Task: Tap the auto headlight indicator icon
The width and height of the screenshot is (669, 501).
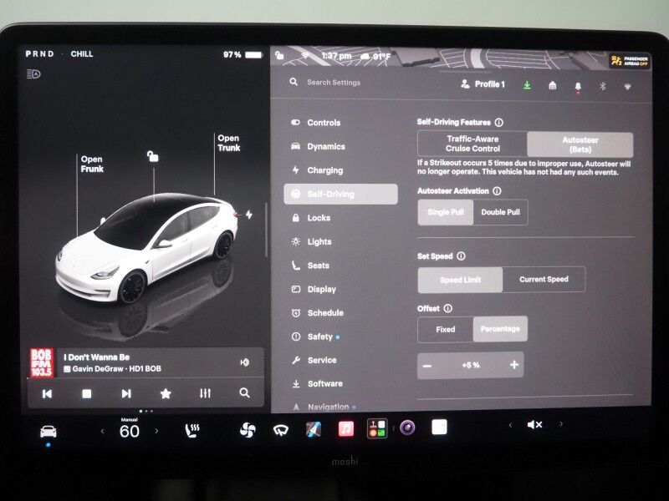Action: coord(33,74)
